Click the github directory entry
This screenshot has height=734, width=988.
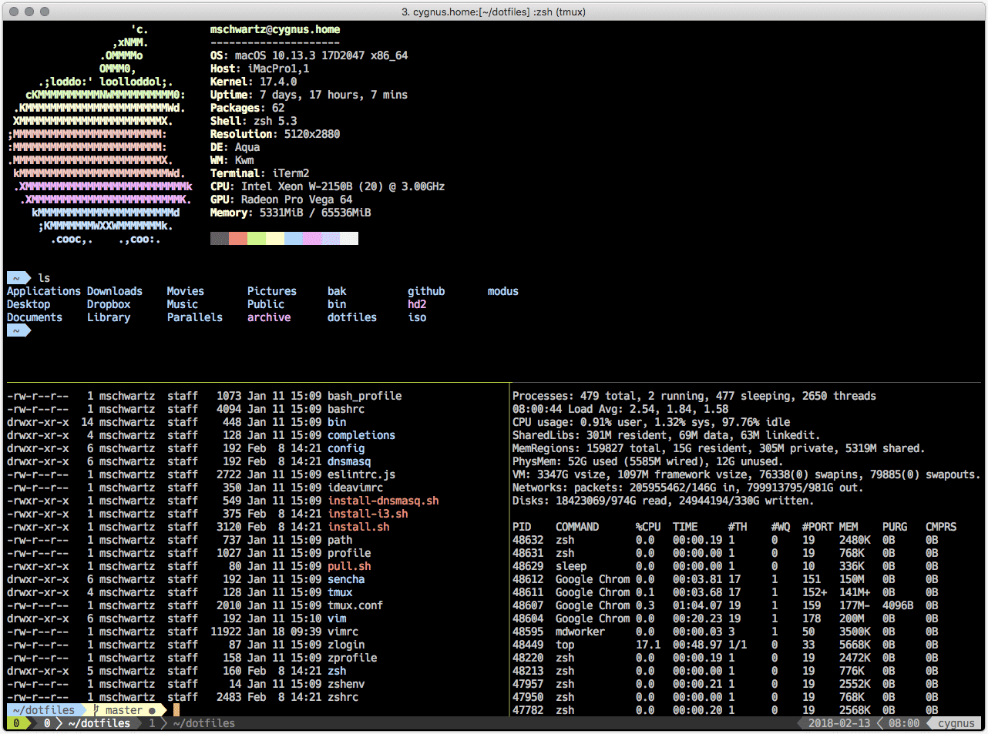426,291
